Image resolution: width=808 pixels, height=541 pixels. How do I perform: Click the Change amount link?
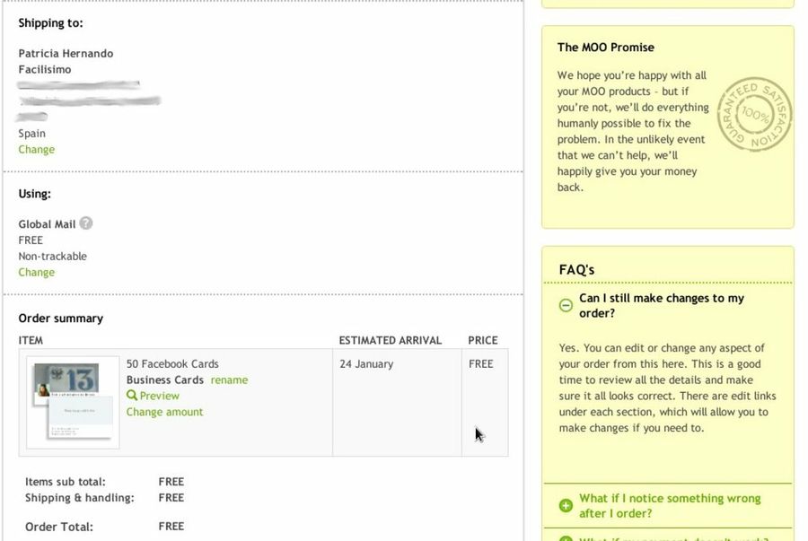click(x=164, y=412)
